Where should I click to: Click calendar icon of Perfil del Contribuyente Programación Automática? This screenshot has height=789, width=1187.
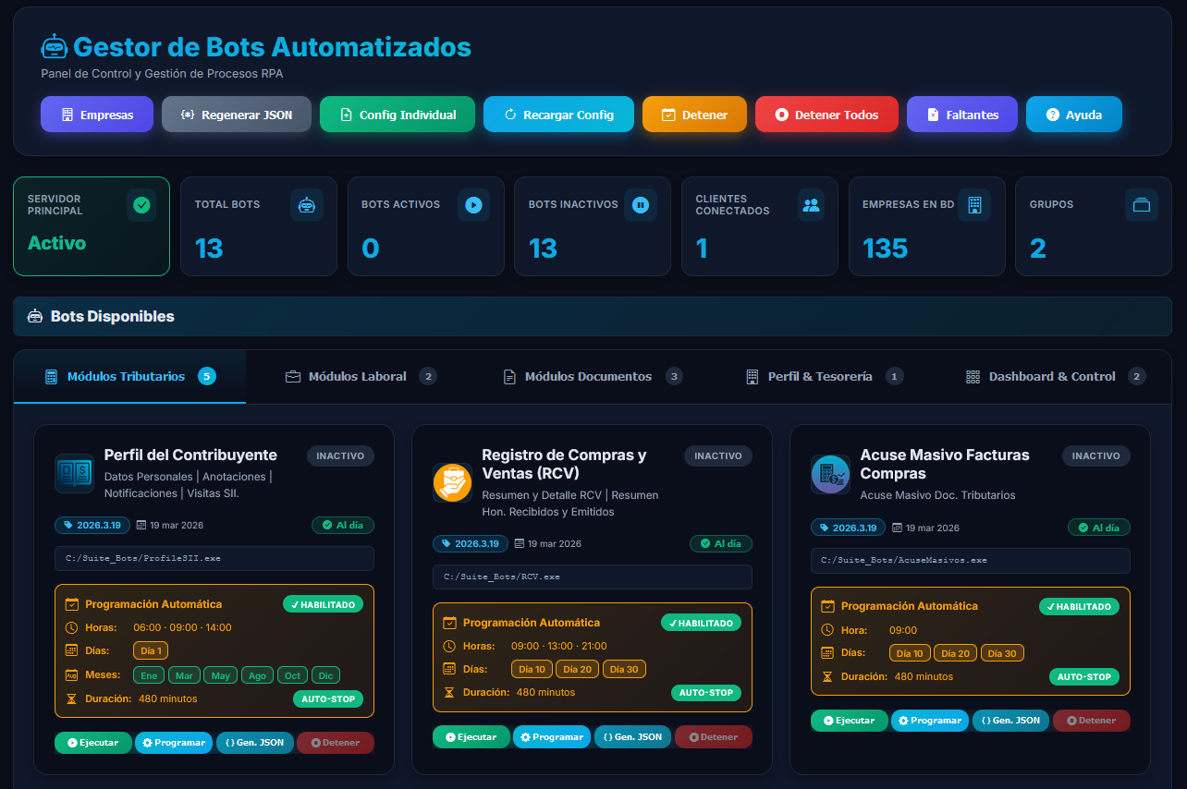click(72, 604)
